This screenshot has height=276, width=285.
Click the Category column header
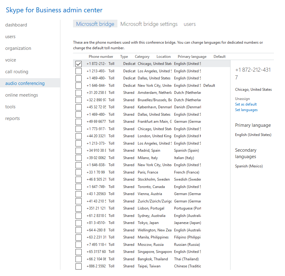142,57
